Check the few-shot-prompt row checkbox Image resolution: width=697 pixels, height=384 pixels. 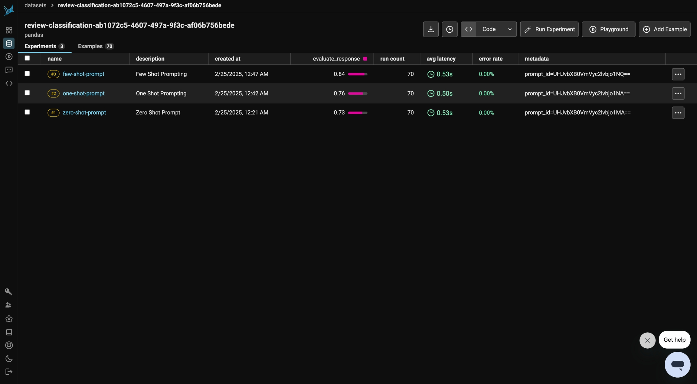pos(27,73)
